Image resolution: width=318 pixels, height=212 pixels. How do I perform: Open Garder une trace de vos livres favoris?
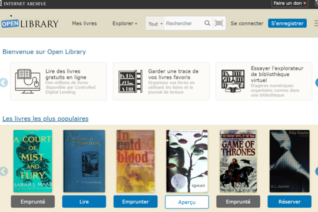pos(161,81)
